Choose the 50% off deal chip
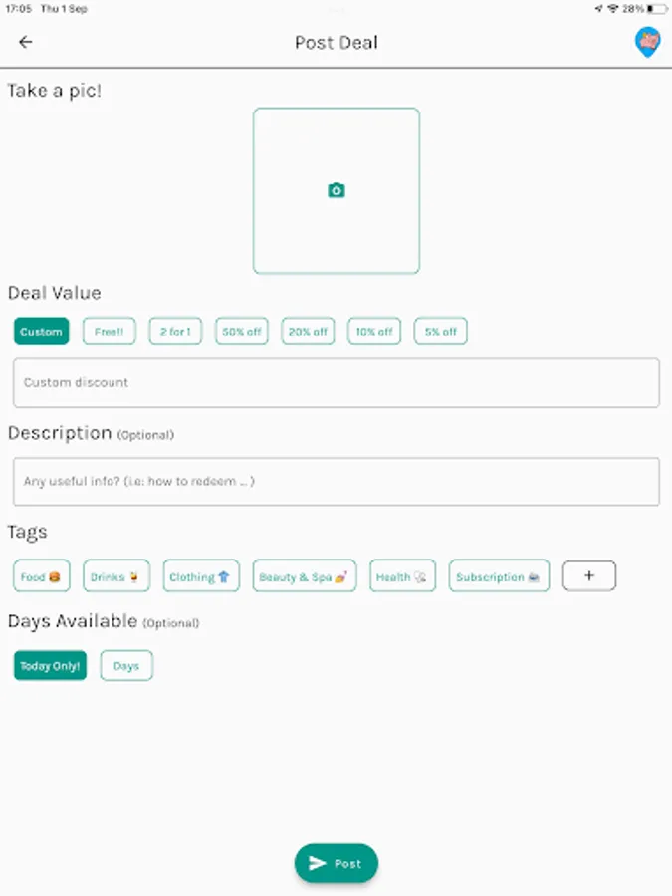Image resolution: width=672 pixels, height=896 pixels. 242,332
